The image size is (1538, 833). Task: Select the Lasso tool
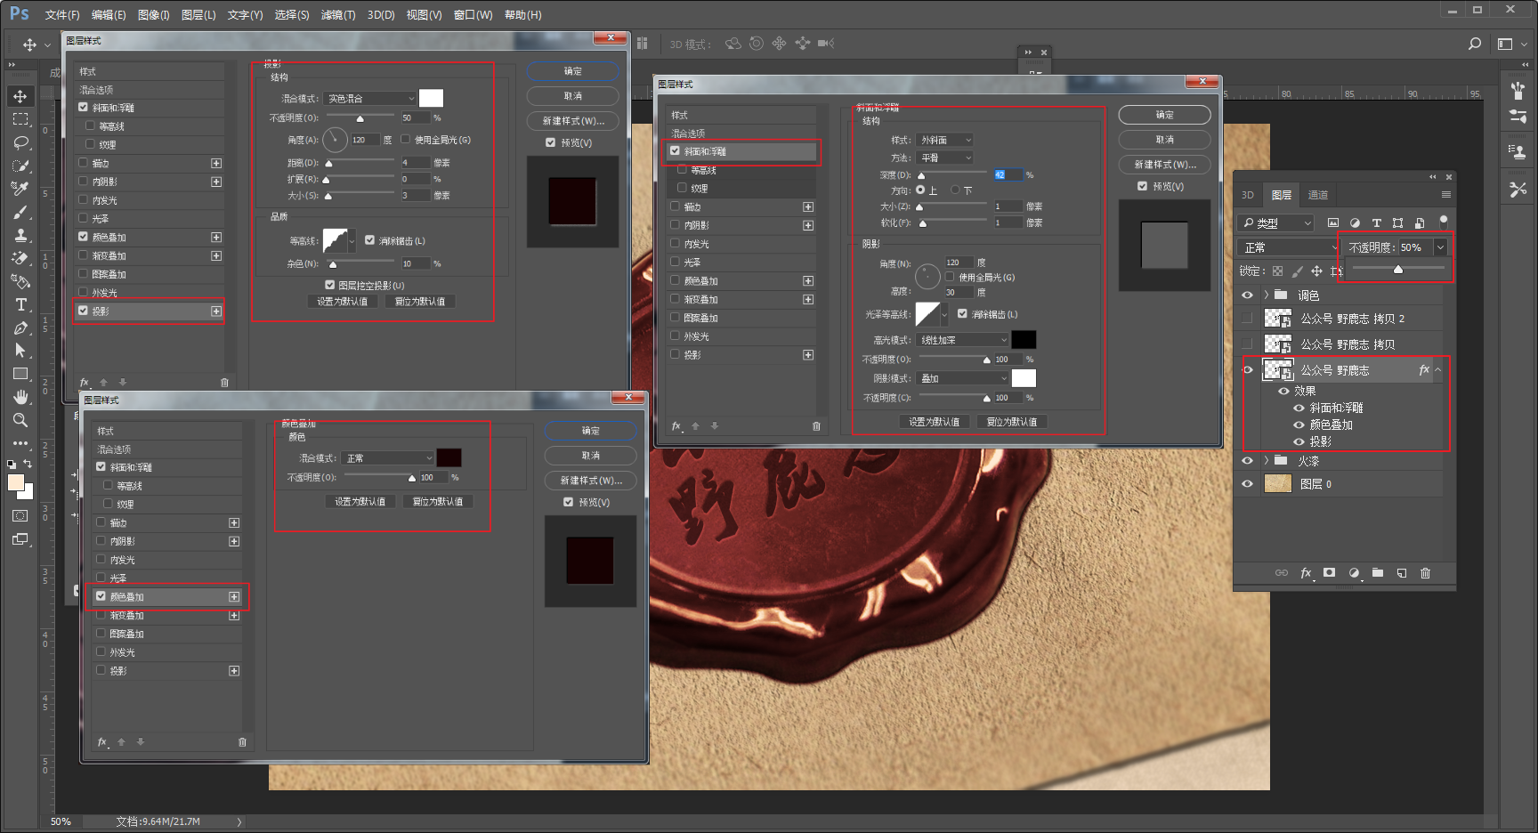click(20, 142)
